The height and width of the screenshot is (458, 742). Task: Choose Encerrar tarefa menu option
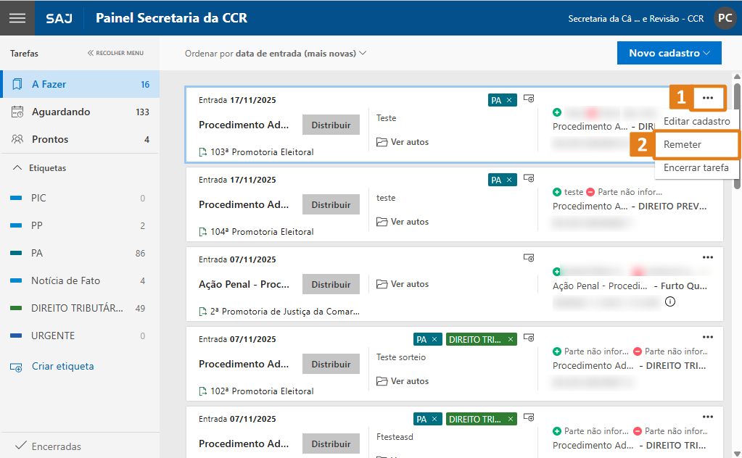[x=696, y=167]
